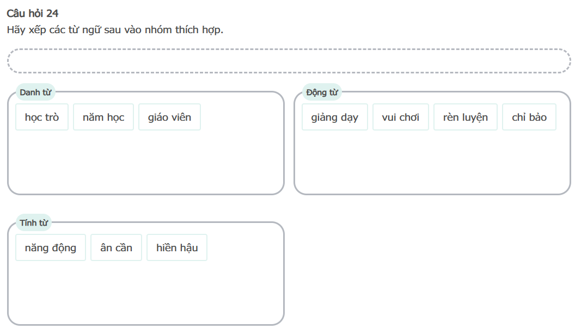The height and width of the screenshot is (335, 575).
Task: Choose the rèn luyện word chip
Action: pyautogui.click(x=466, y=117)
